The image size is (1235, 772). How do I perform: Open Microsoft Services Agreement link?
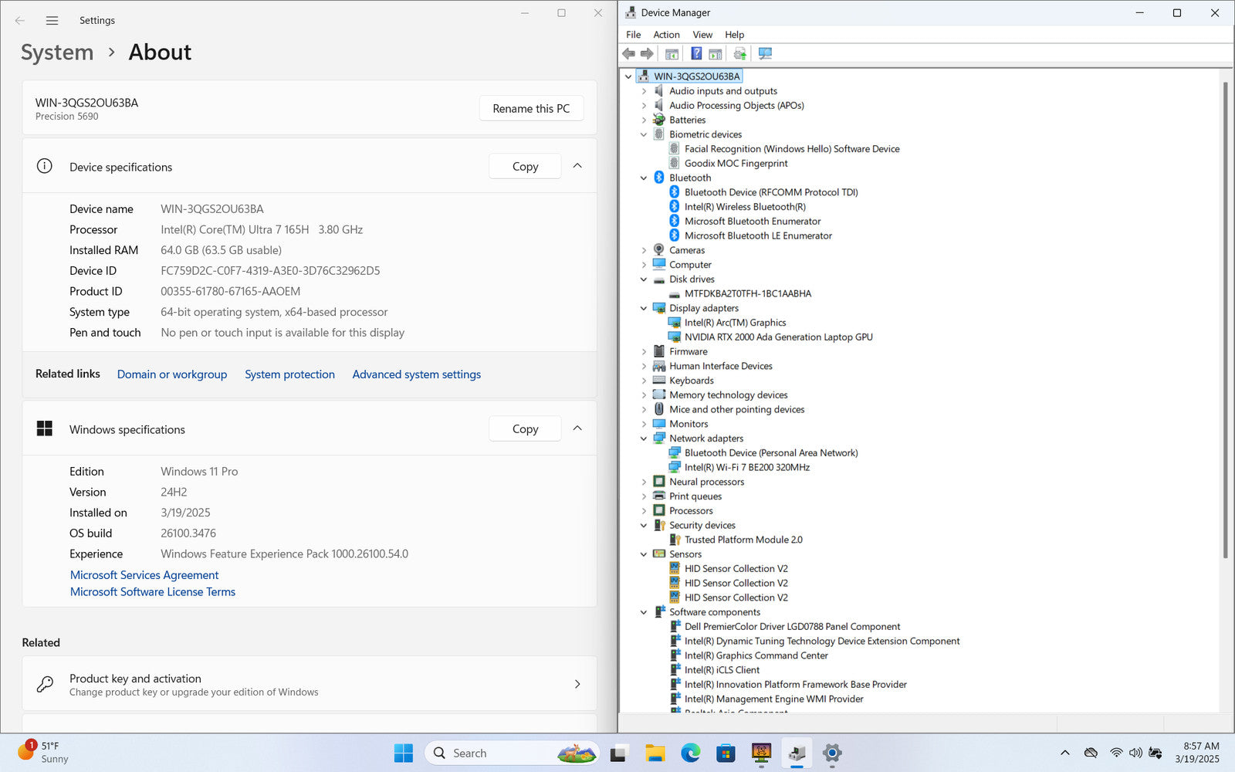(144, 575)
